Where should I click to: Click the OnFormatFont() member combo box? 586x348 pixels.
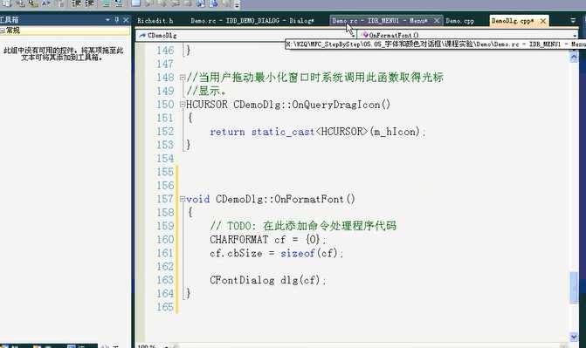(467, 35)
